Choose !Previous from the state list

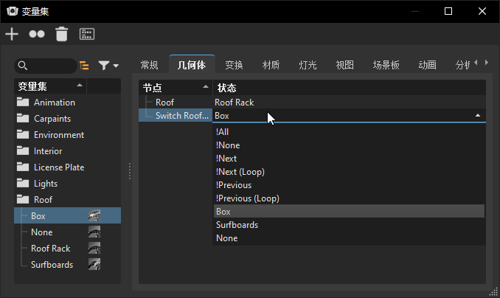coord(349,185)
